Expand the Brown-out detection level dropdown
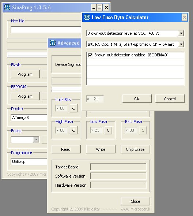Image resolution: width=193 pixels, height=216 pixels. coord(181,33)
